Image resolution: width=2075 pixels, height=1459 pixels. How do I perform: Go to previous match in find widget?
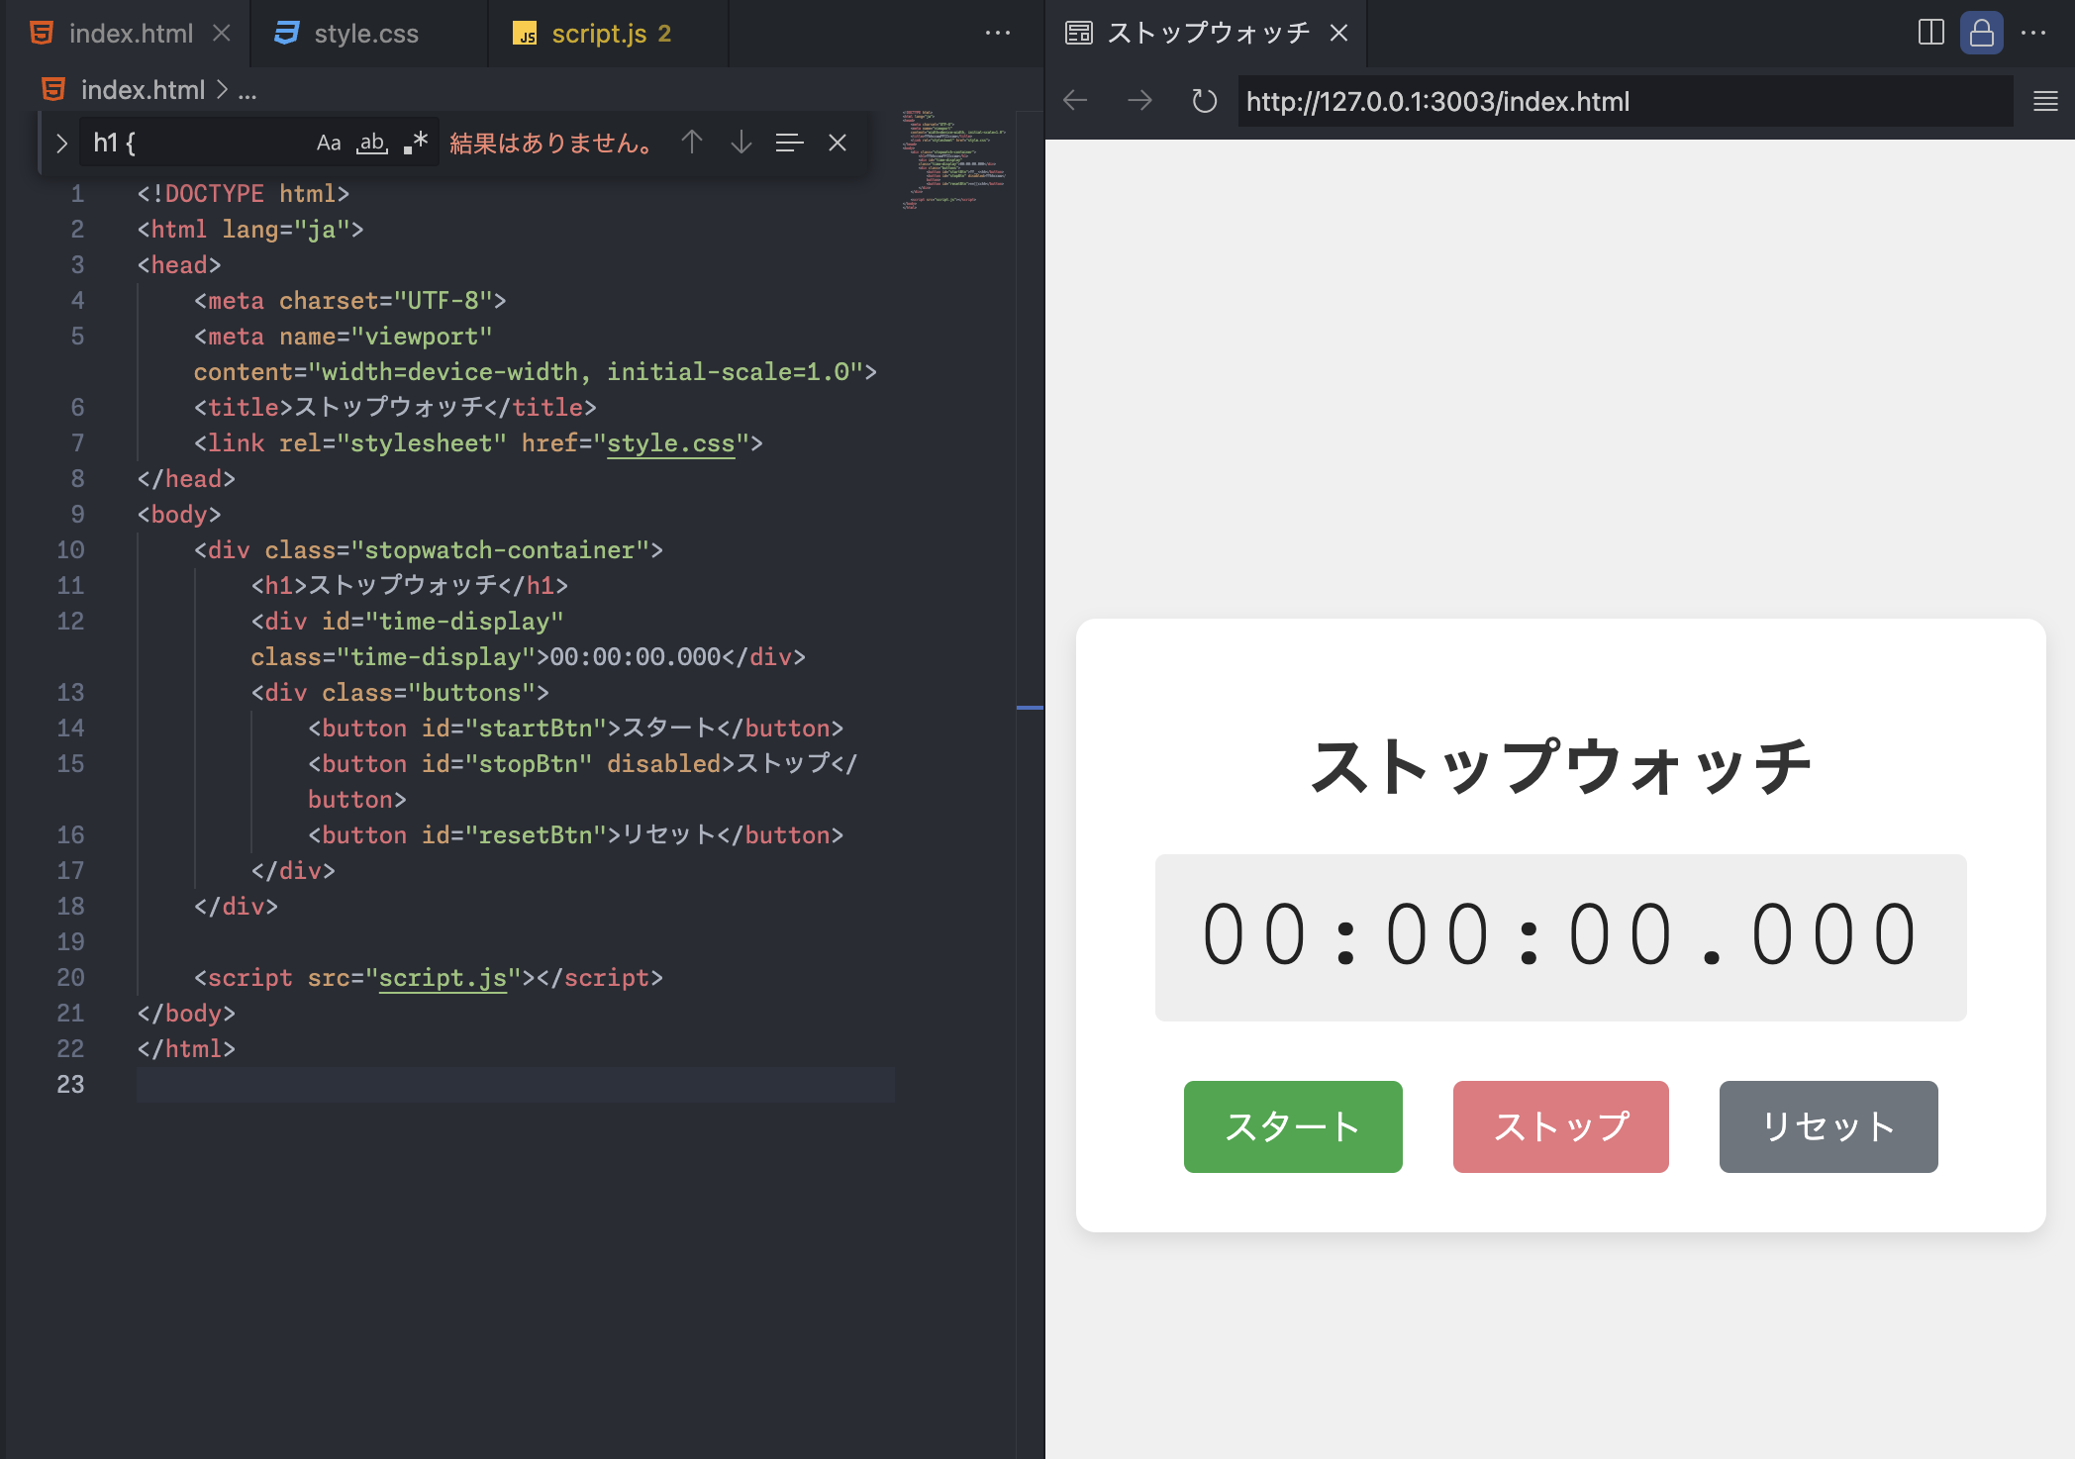(692, 143)
